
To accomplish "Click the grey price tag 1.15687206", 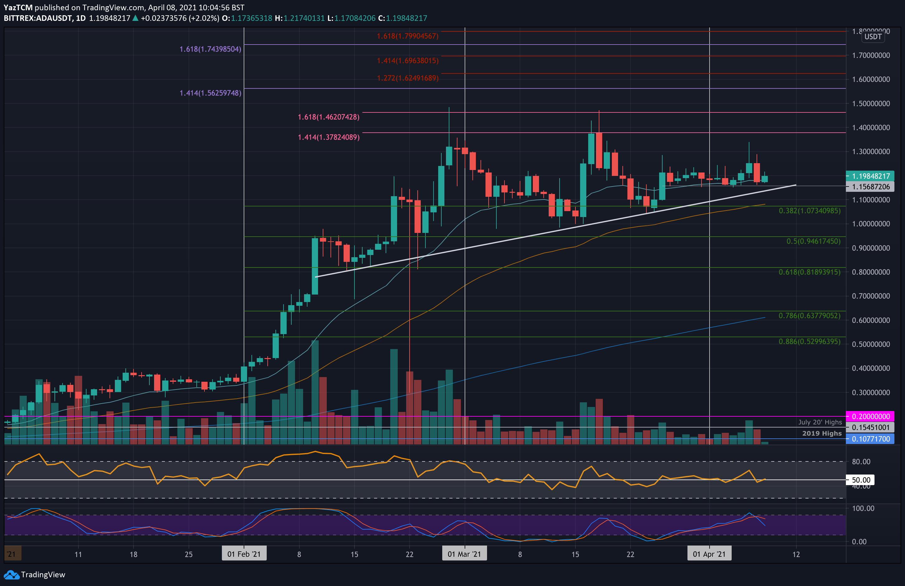I will (x=870, y=187).
